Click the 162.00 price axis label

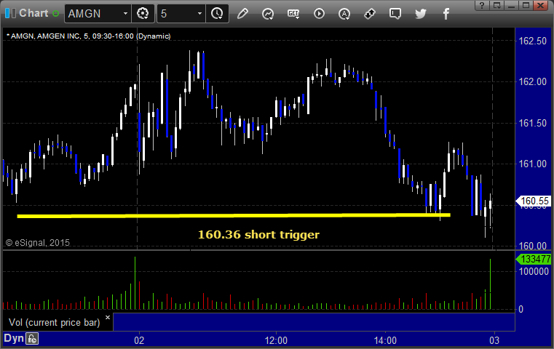(532, 81)
